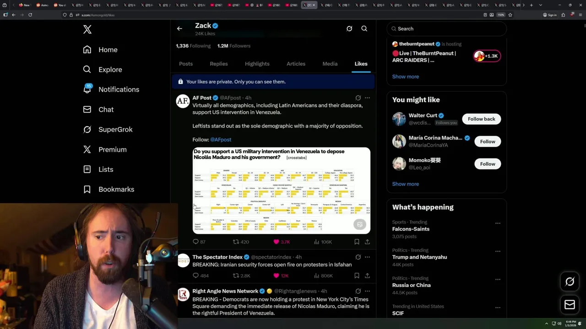
Task: Join theburntpeanut live space +1.3K
Action: click(487, 56)
